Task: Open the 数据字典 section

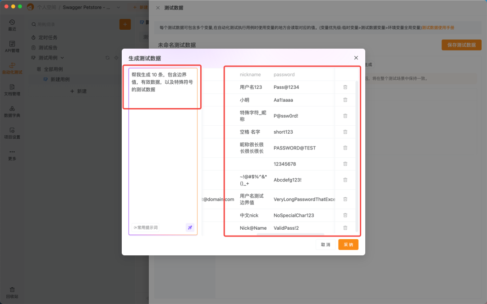Action: (12, 113)
